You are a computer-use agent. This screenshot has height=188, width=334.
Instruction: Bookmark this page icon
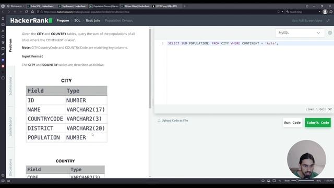[278, 11]
